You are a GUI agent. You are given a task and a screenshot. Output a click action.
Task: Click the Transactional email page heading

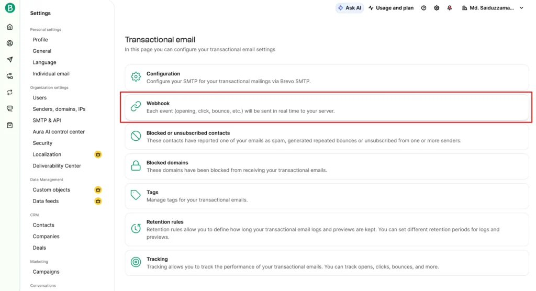pyautogui.click(x=160, y=40)
